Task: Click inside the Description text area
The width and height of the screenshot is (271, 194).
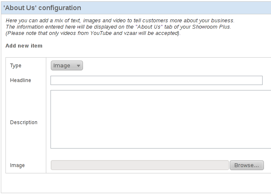Action: click(161, 119)
